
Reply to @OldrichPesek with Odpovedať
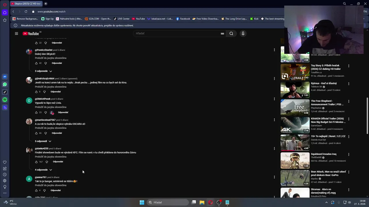63,112
